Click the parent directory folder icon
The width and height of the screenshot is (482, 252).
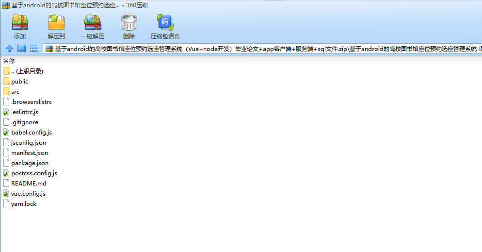pyautogui.click(x=6, y=71)
